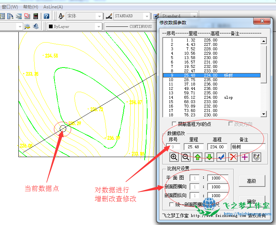Click the 确定 button

point(252,201)
